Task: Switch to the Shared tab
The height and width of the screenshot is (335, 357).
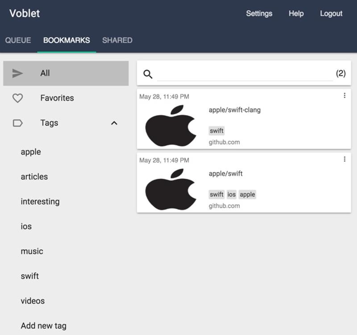Action: (117, 40)
